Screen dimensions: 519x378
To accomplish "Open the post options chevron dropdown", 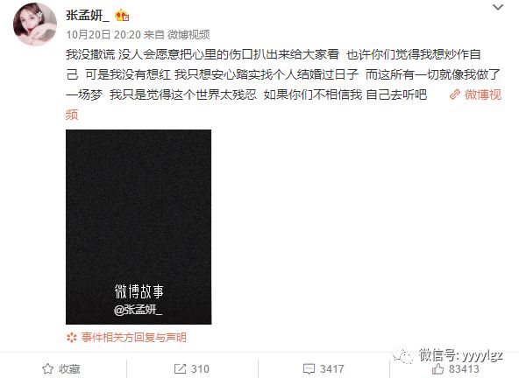I will 498,7.
